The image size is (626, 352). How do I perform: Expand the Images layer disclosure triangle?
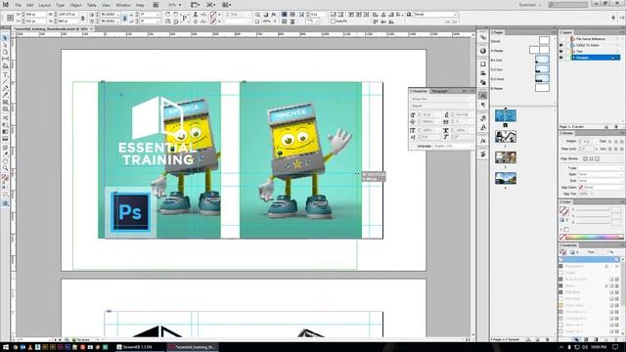(573, 58)
